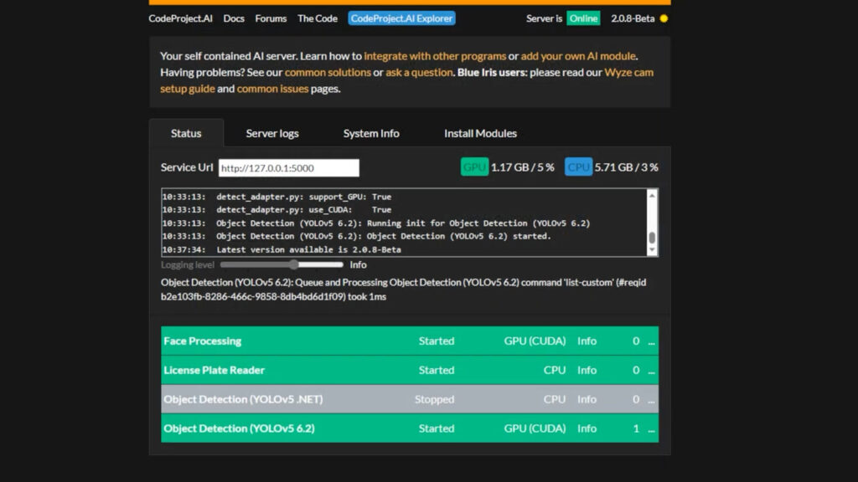Open the Docs navigation link
The width and height of the screenshot is (858, 482).
click(234, 18)
